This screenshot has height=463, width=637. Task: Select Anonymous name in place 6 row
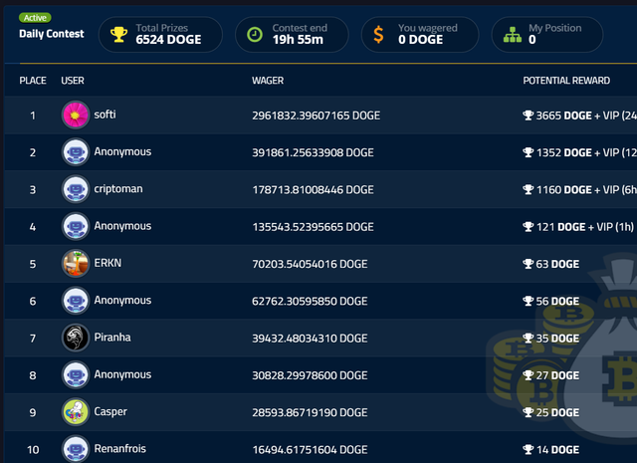point(122,301)
